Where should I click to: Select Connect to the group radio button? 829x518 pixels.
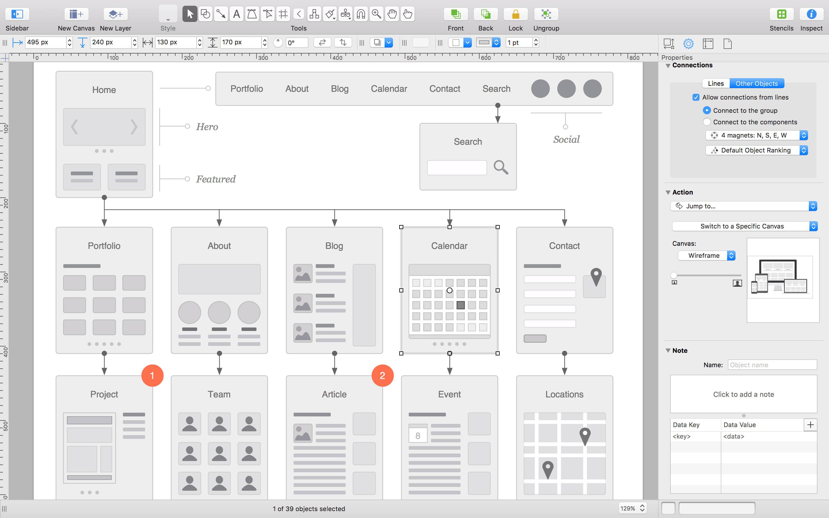706,110
